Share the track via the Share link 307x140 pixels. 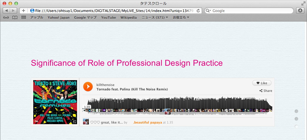pos(266,91)
